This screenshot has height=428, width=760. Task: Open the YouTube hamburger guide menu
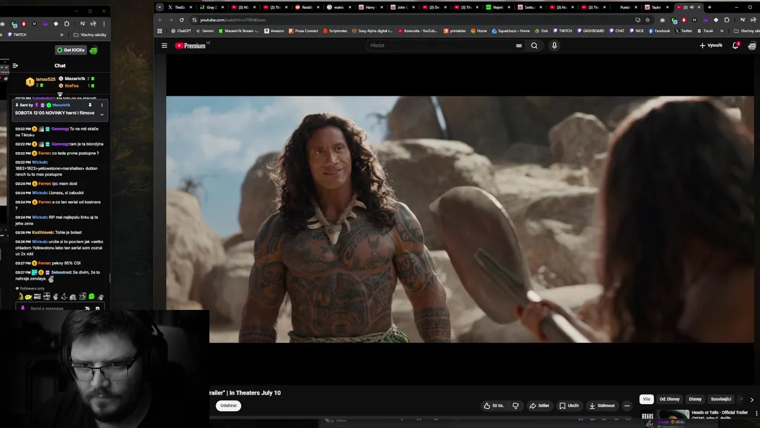coord(164,45)
